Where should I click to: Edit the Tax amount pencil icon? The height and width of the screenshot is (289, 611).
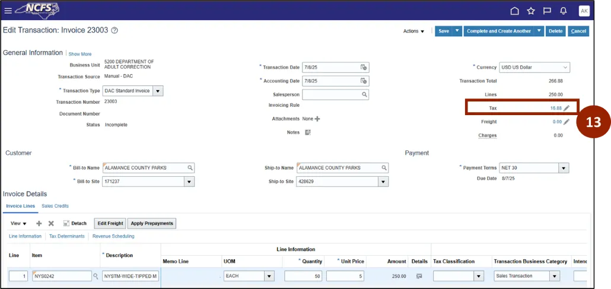pos(567,108)
